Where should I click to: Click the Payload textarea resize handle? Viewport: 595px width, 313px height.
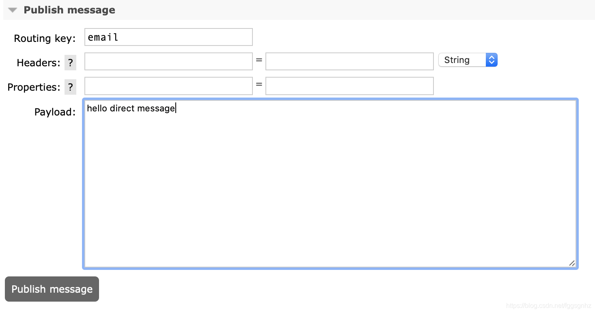pyautogui.click(x=572, y=263)
